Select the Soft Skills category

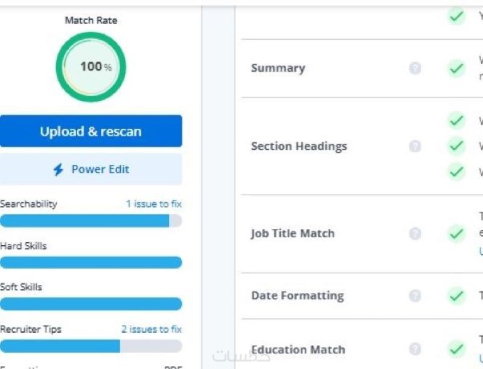21,287
